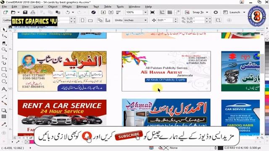This screenshot has width=269, height=151.
Task: Open the Tools menu
Action: tap(120, 7)
